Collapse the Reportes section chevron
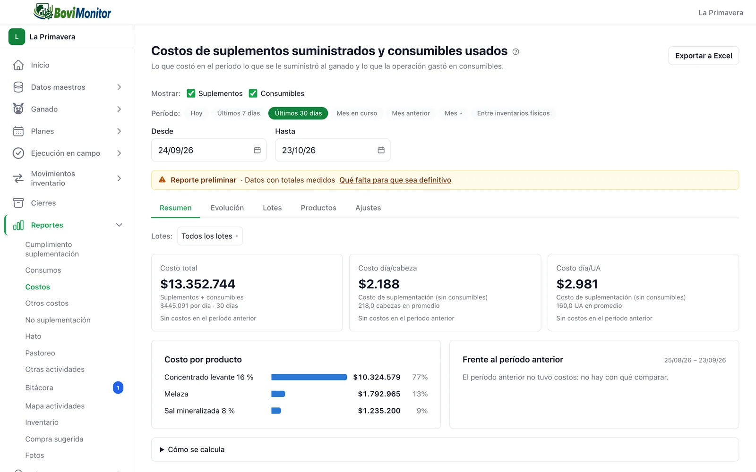Screen dimensions: 756x472 point(119,225)
